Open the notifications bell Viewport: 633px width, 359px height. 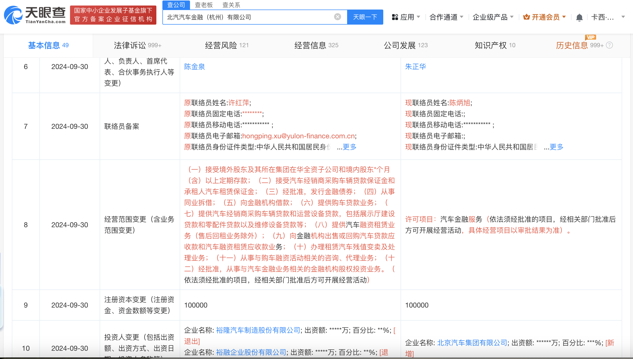point(579,17)
